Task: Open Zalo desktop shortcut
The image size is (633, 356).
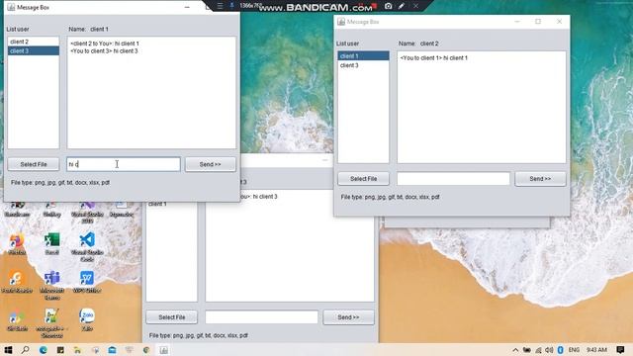Action: pyautogui.click(x=87, y=319)
